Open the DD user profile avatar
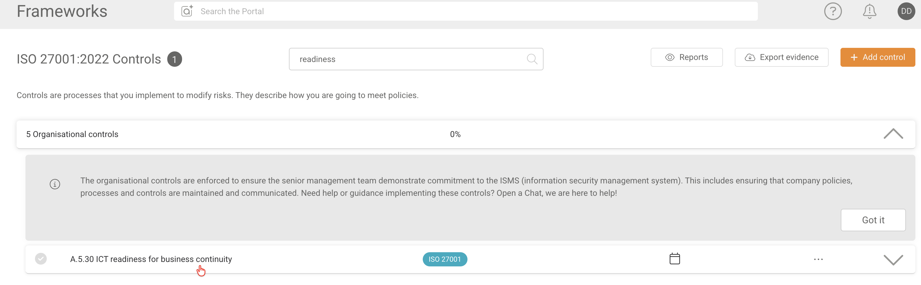Viewport: 921px width, 285px height. (x=906, y=11)
